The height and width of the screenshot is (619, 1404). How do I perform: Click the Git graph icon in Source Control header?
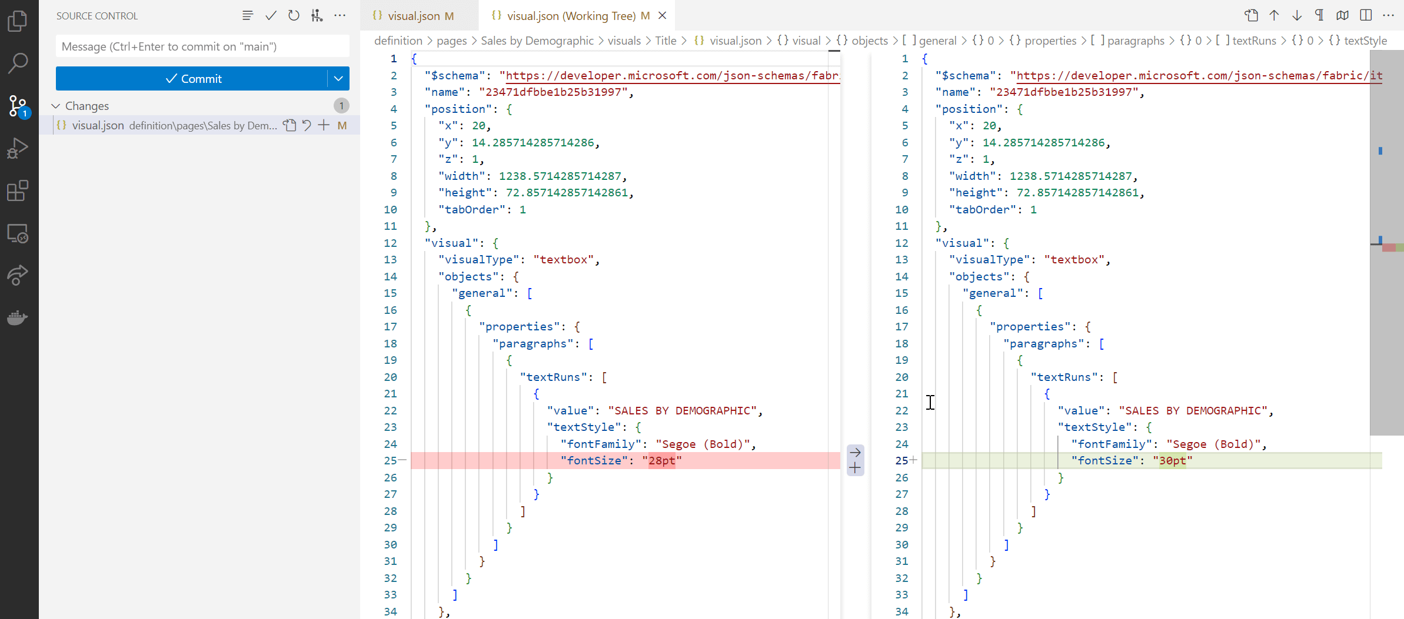click(317, 16)
